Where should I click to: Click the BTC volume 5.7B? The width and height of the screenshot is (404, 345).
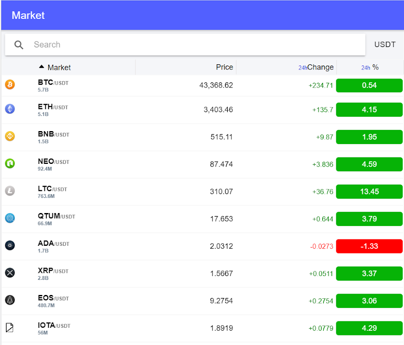click(x=43, y=90)
